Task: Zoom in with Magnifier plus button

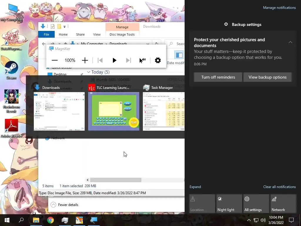Action: [x=85, y=60]
